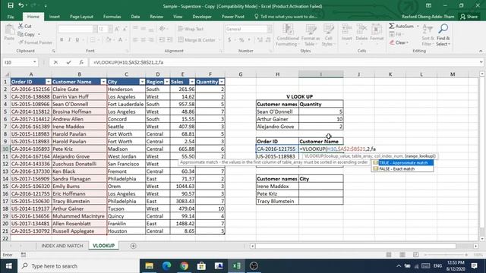Collapse the ribbon with the arrow
486x273 pixels.
[481, 51]
